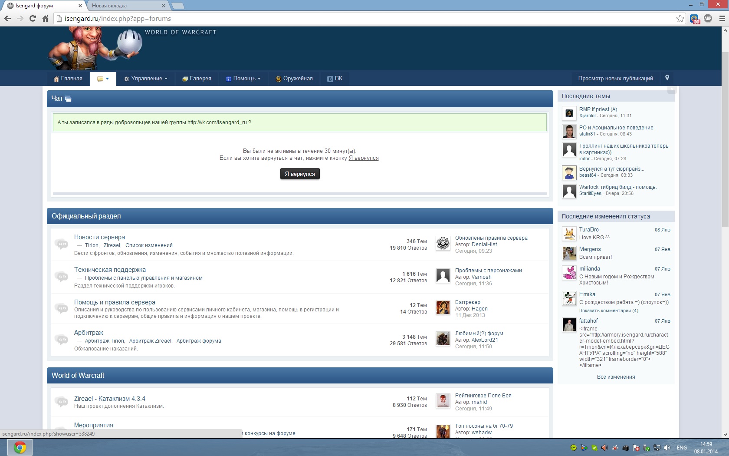Open Warlock, гибрид билд - помощь topic
The image size is (729, 456).
tap(617, 187)
